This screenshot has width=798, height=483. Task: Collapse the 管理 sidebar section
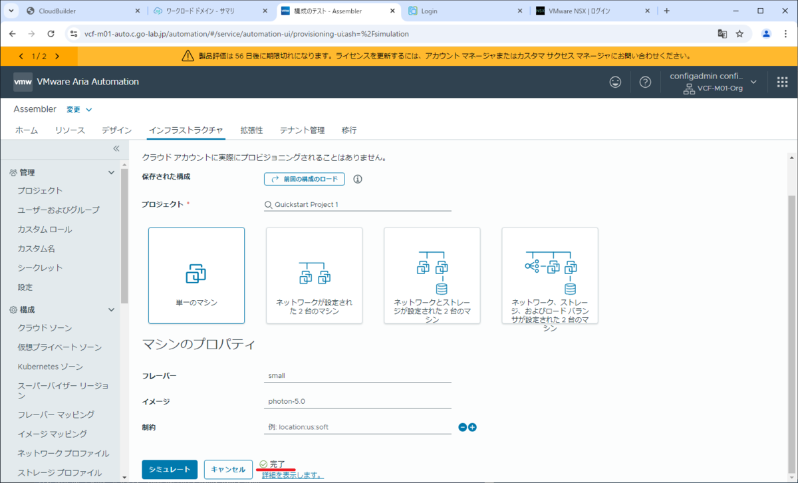[111, 172]
